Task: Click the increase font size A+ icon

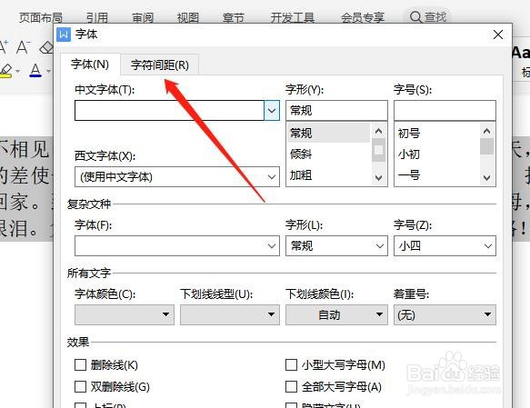Action: click(4, 47)
